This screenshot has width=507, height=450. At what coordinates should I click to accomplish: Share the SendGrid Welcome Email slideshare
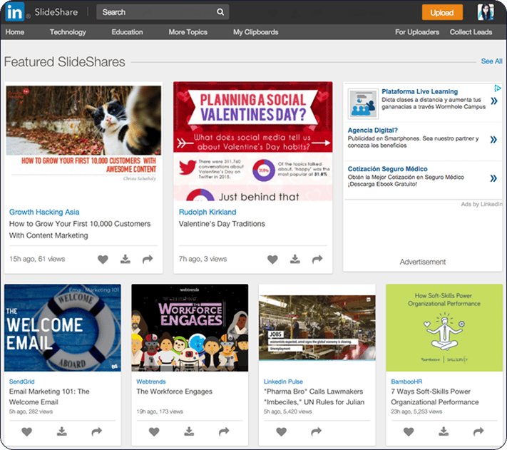click(x=97, y=431)
